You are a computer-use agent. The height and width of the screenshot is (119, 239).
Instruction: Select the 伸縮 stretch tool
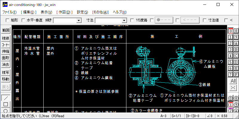click(x=6, y=51)
